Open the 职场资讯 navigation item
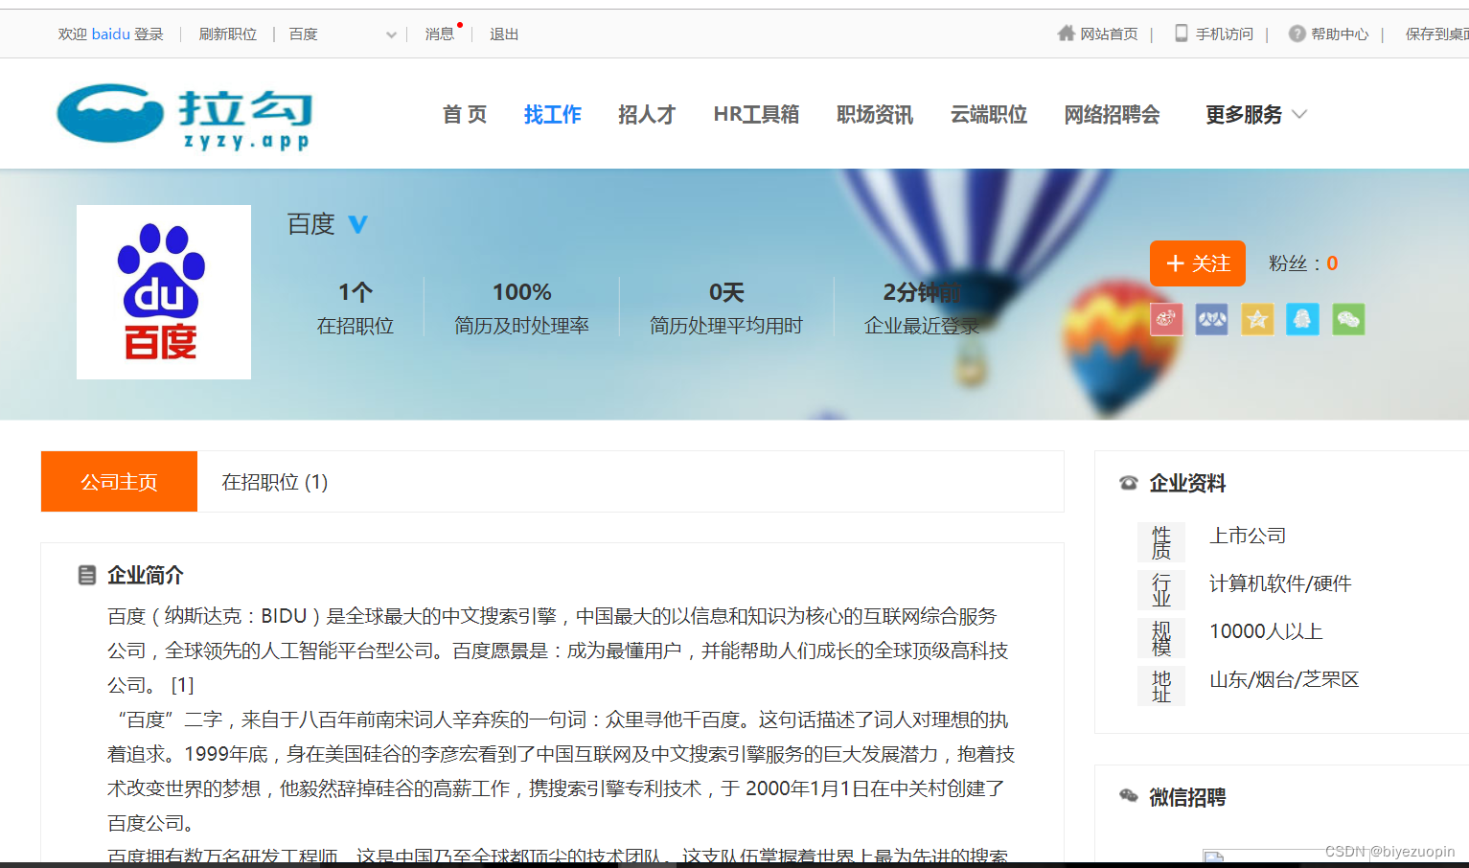The width and height of the screenshot is (1469, 868). (x=875, y=115)
